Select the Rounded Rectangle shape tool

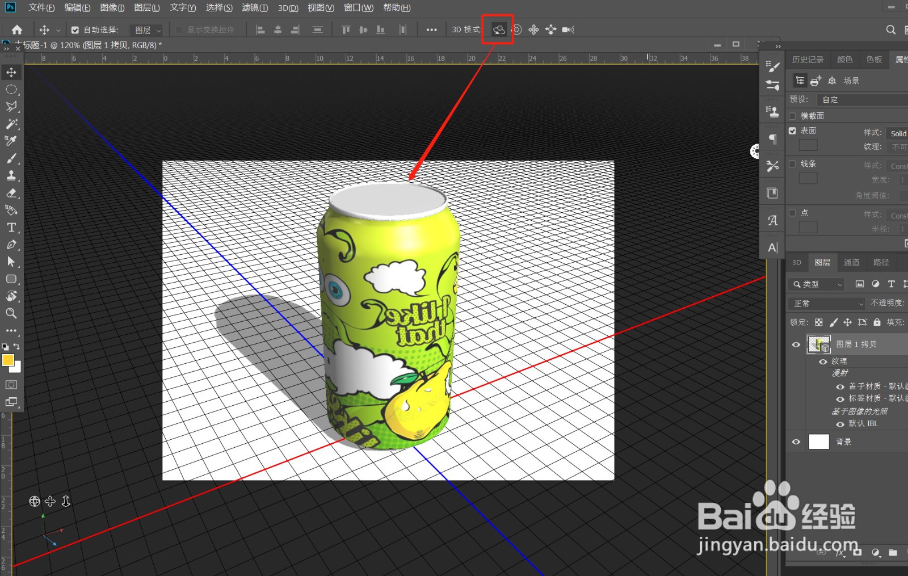click(11, 279)
